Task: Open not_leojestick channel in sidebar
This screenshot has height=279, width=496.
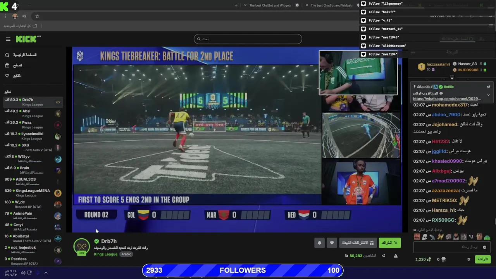Action: pyautogui.click(x=33, y=250)
